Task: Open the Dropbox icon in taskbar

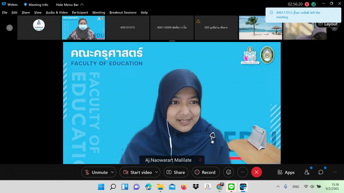Action: [x=196, y=187]
